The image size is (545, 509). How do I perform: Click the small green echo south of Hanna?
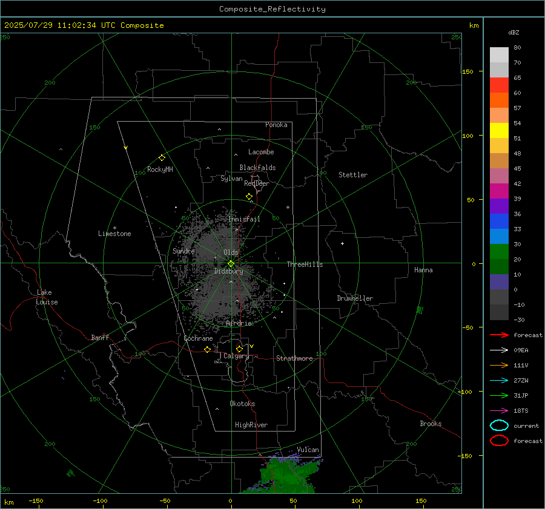click(x=420, y=309)
